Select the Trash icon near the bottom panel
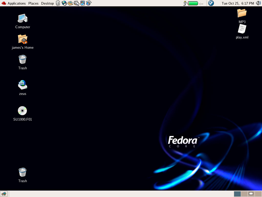 tap(23, 172)
